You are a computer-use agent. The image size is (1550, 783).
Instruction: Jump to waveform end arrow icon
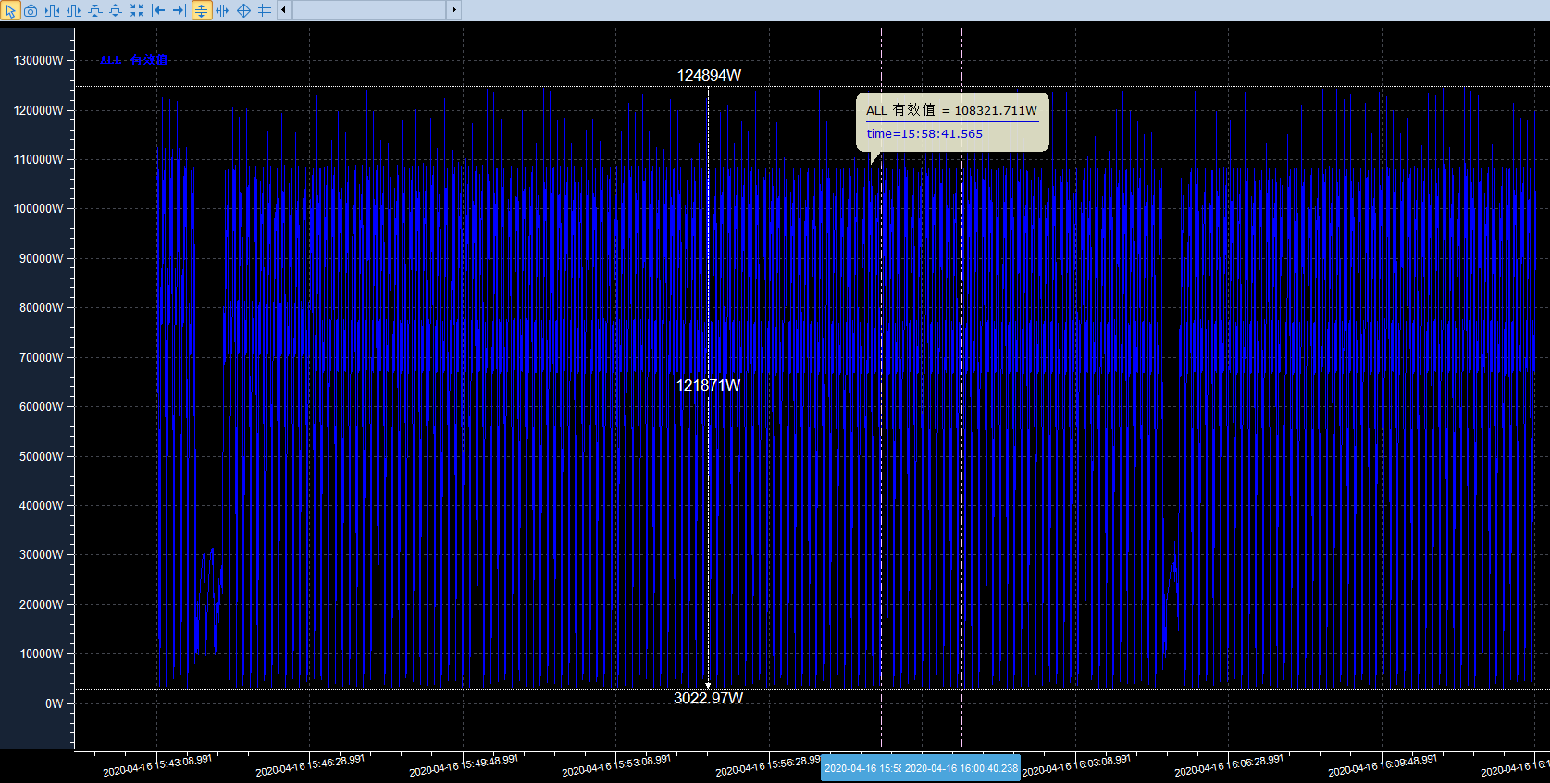[x=180, y=10]
